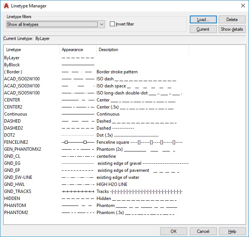Screen dimensions: 249x237
Task: Click the Load... button
Action: click(x=203, y=20)
